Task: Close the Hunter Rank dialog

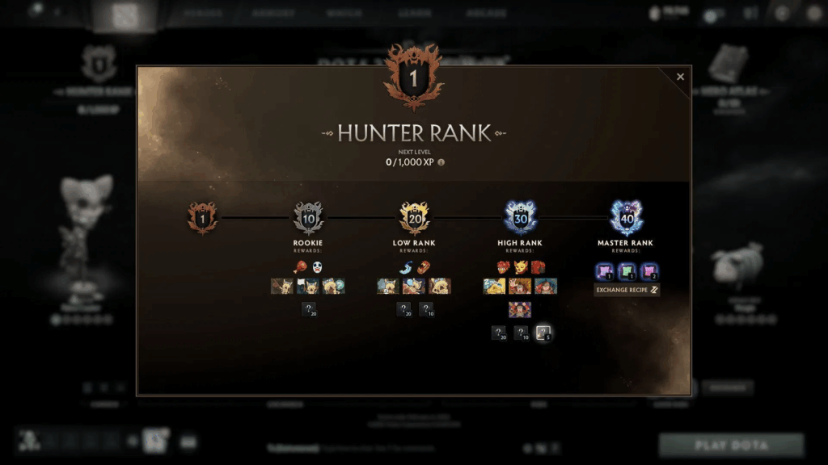Action: tap(680, 77)
